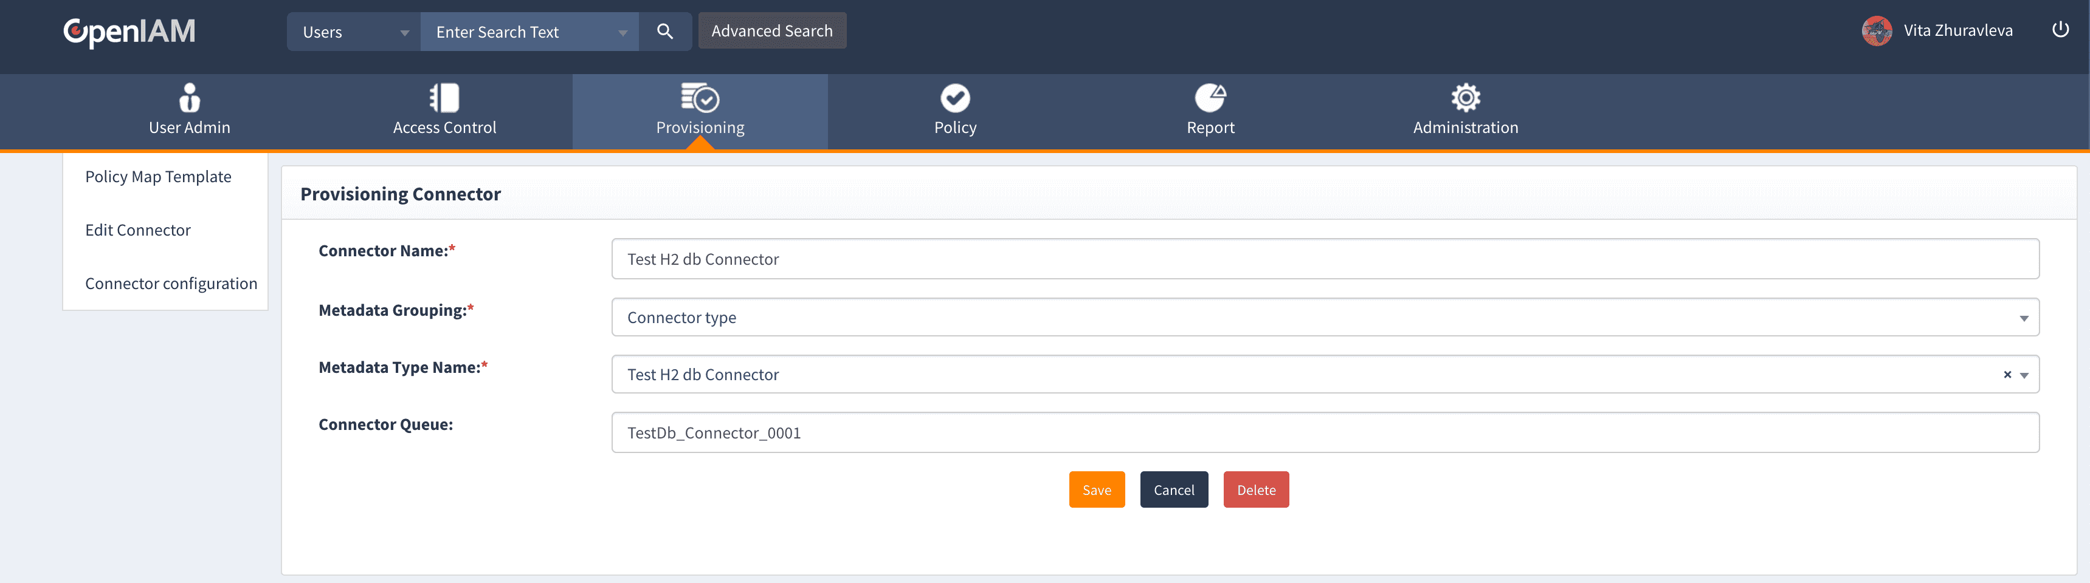Click the magnifying glass search icon
This screenshot has height=583, width=2090.
pyautogui.click(x=664, y=32)
